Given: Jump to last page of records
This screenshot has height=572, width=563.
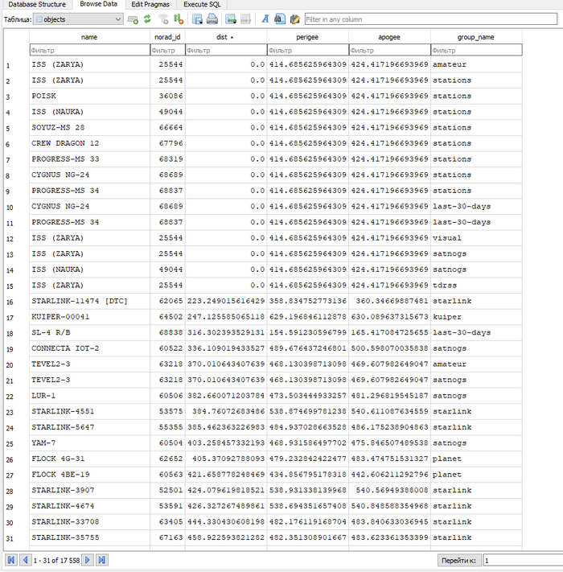Looking at the screenshot, I should [x=101, y=560].
